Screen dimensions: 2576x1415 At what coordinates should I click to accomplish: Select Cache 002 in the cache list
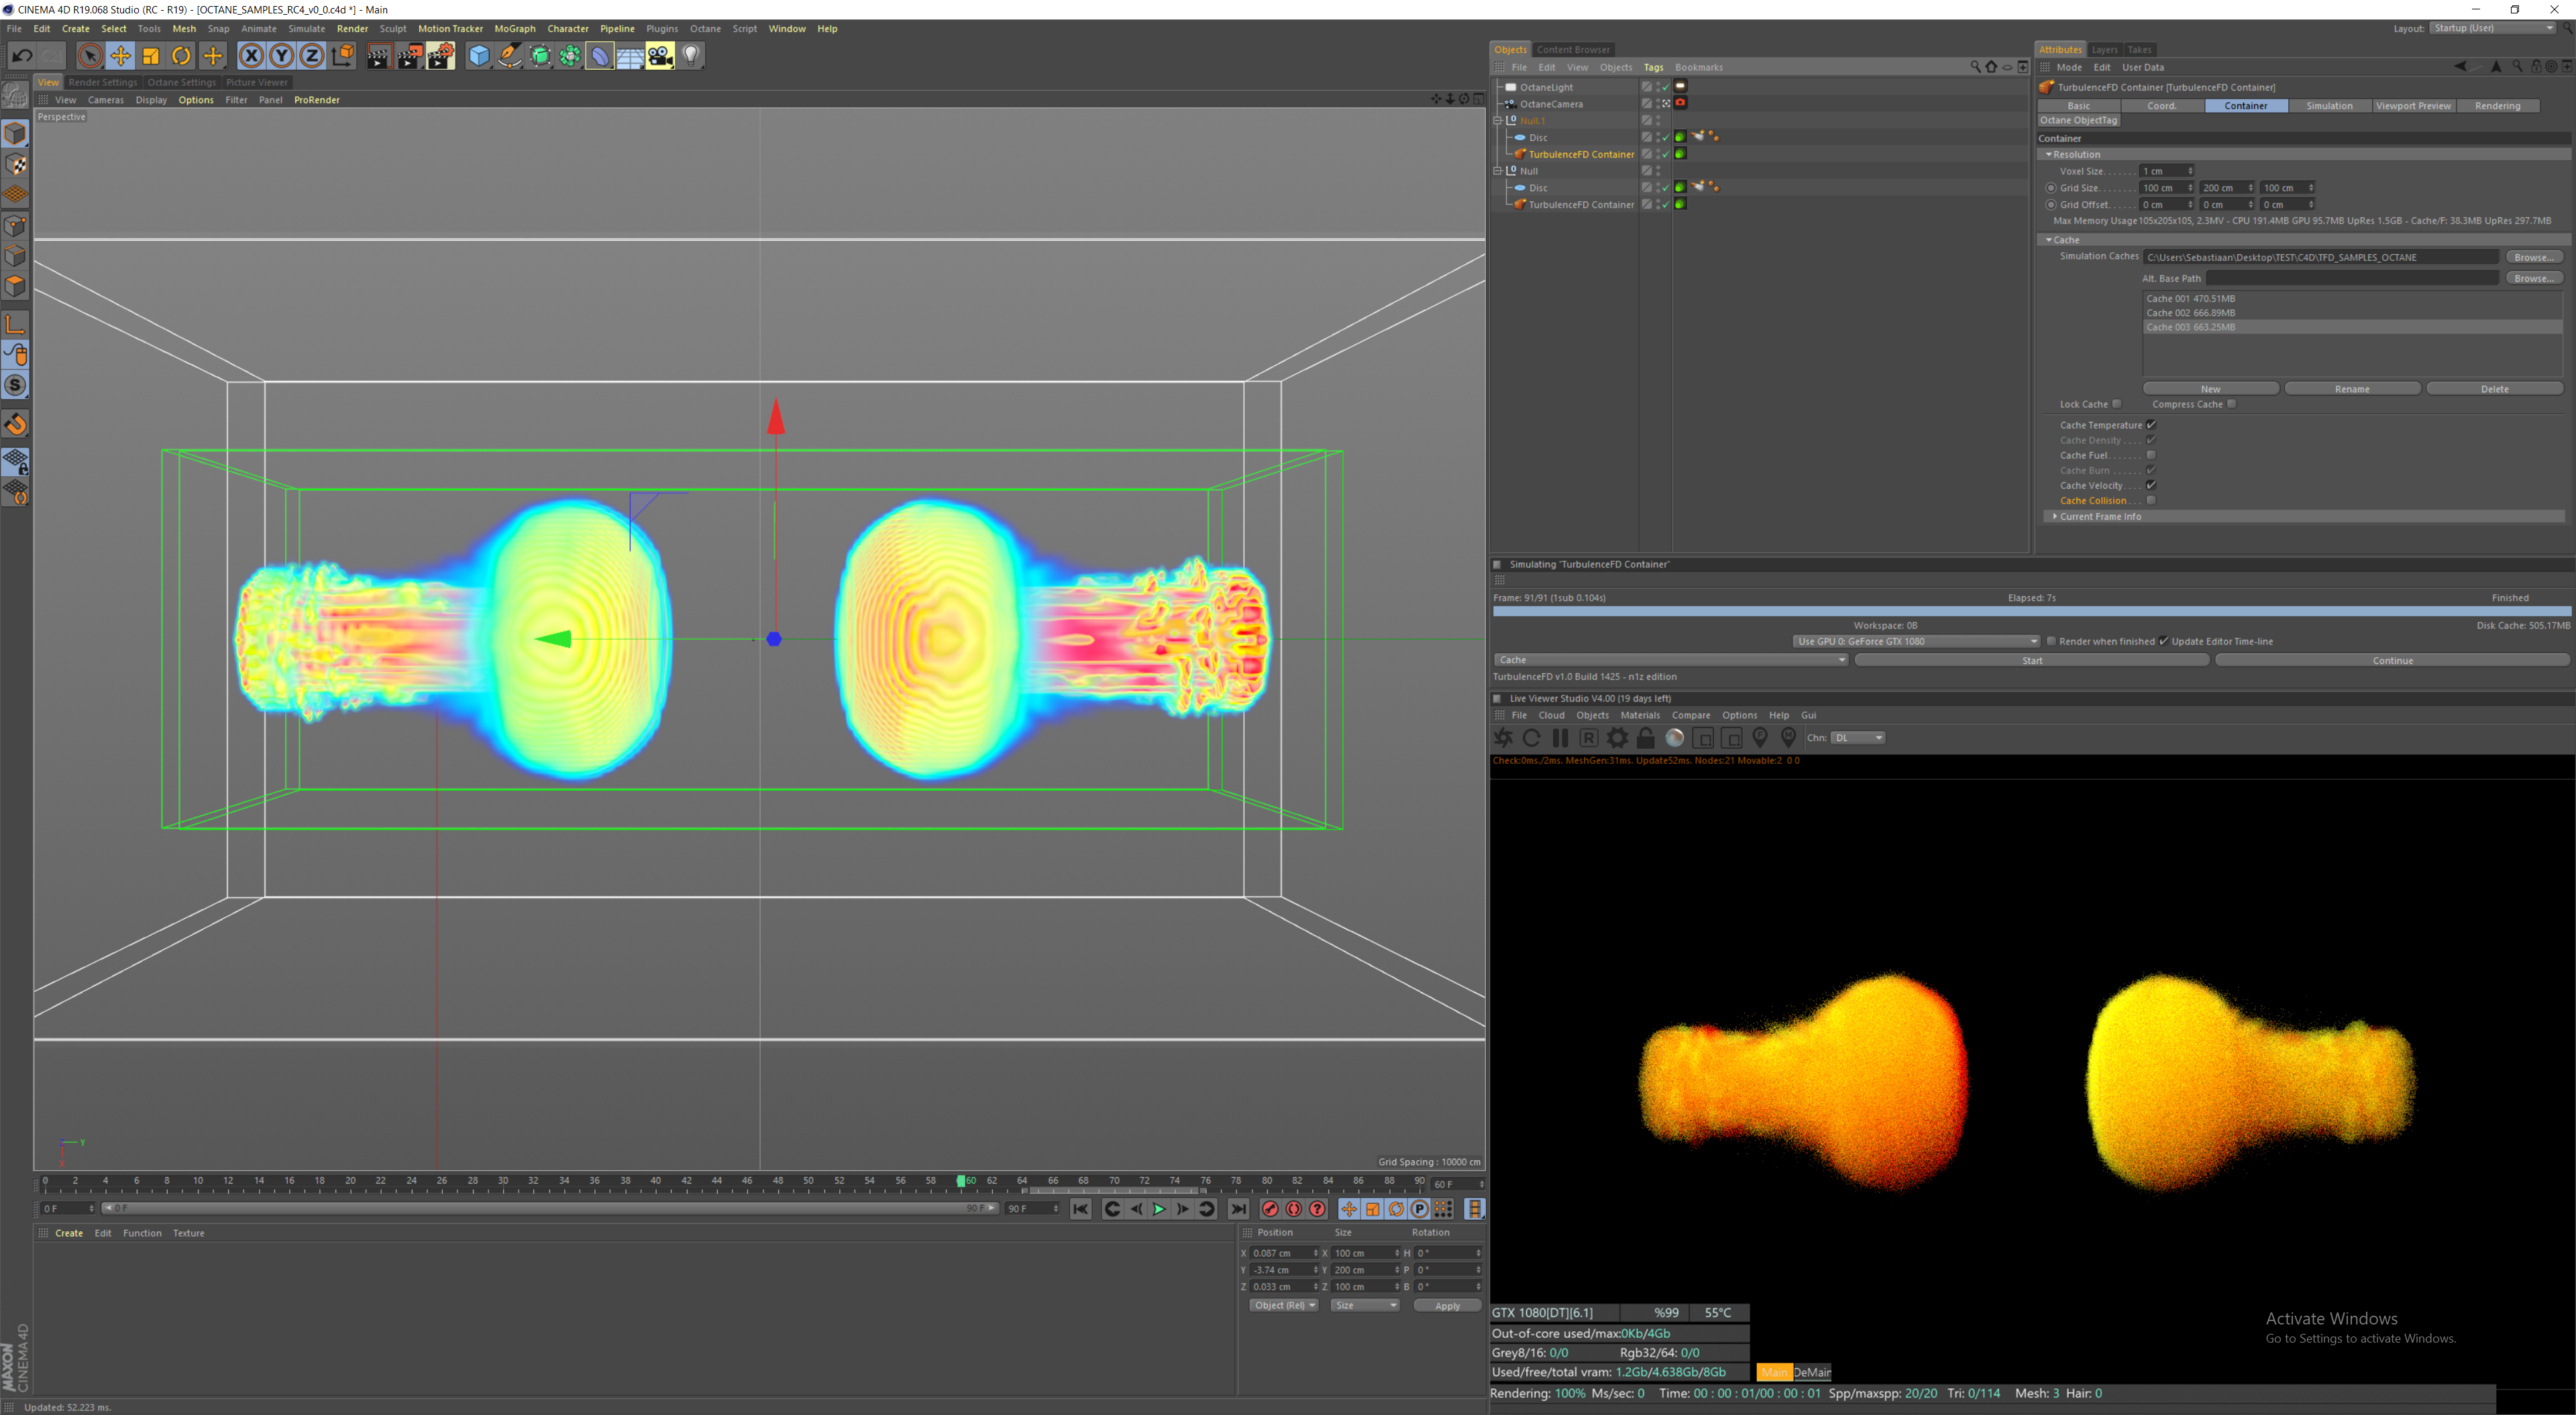(x=2190, y=313)
